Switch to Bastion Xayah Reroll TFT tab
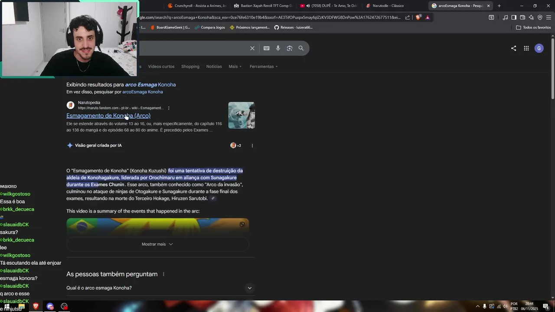555x312 pixels. (x=263, y=6)
